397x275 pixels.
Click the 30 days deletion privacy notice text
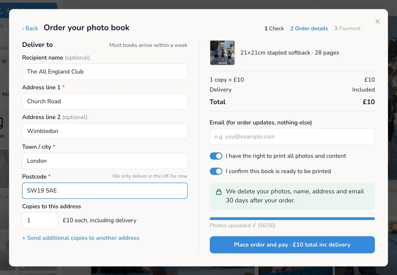tap(295, 196)
